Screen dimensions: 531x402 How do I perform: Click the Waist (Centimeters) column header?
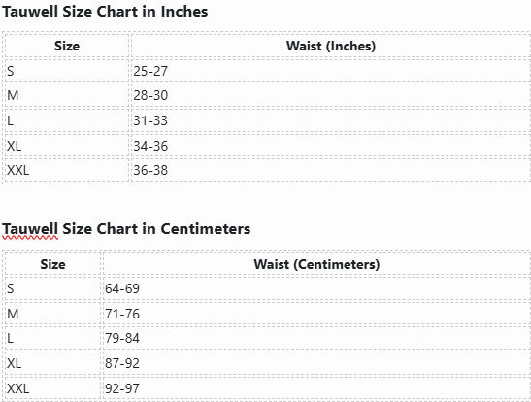click(x=316, y=264)
